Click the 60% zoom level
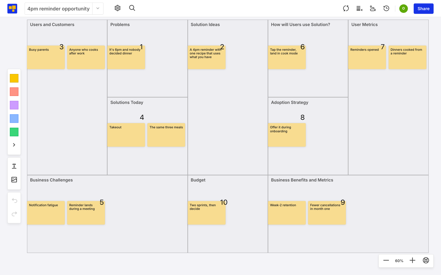441x275 pixels. [x=399, y=261]
